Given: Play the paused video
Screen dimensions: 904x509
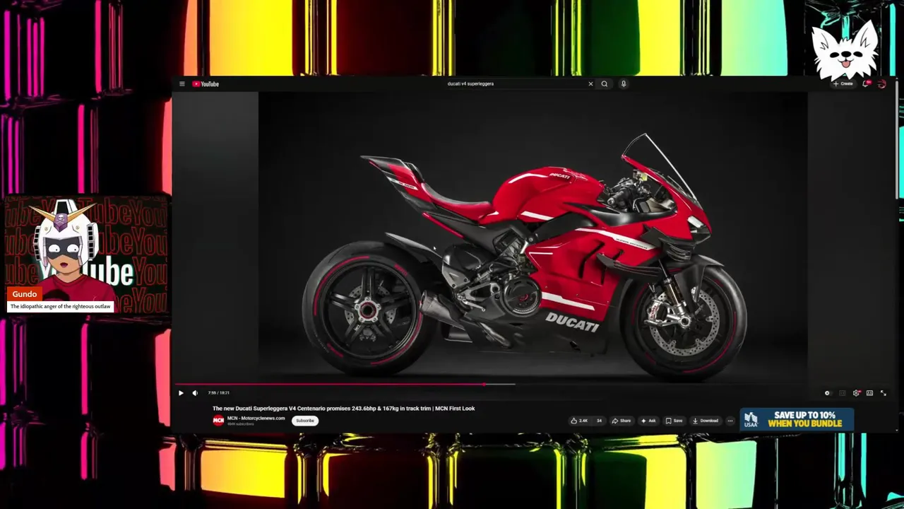Looking at the screenshot, I should point(181,393).
